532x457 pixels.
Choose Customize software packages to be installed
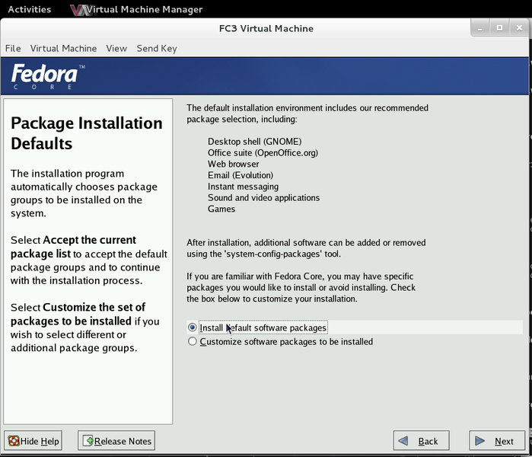pyautogui.click(x=193, y=342)
